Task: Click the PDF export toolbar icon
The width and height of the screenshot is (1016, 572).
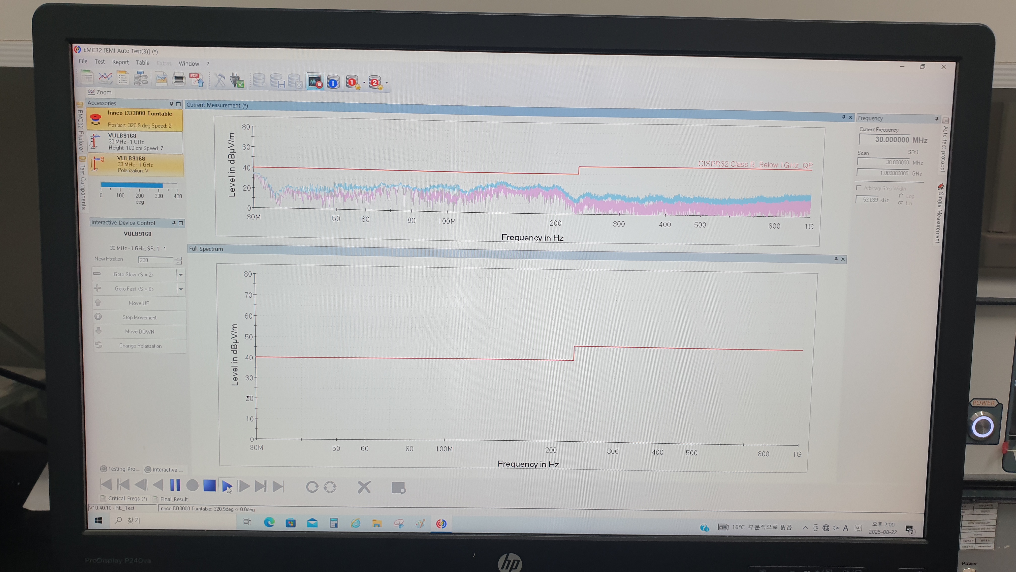Action: (x=196, y=79)
